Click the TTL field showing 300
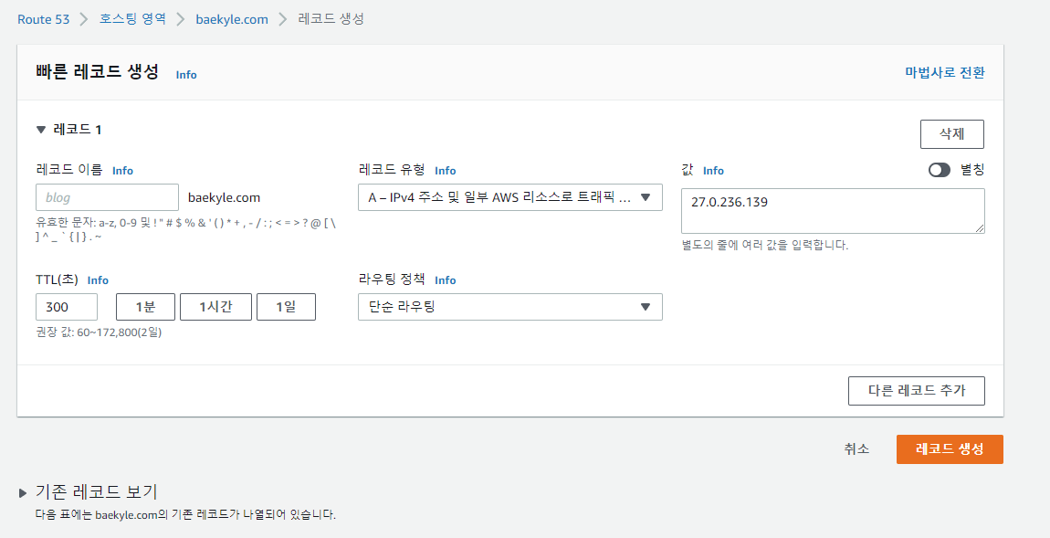 coord(67,307)
